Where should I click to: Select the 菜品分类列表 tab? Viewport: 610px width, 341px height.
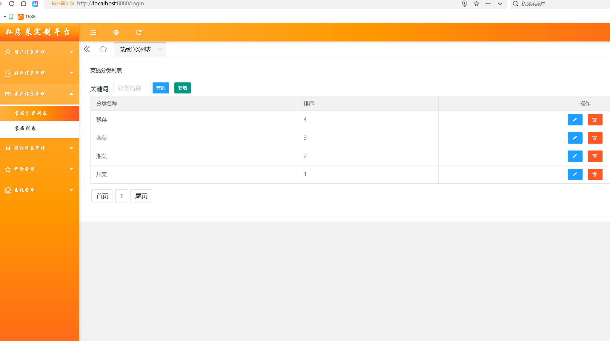click(136, 49)
